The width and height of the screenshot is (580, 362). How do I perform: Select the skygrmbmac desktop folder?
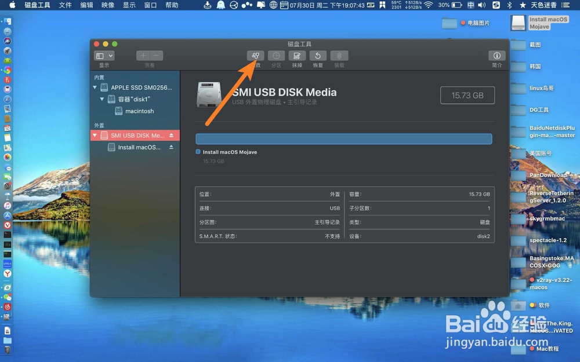[518, 219]
